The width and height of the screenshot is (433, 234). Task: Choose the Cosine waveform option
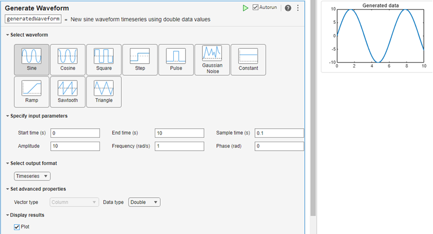[68, 59]
